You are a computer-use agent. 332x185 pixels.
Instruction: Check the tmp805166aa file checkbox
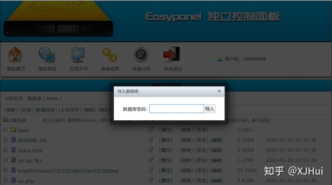click(5, 170)
